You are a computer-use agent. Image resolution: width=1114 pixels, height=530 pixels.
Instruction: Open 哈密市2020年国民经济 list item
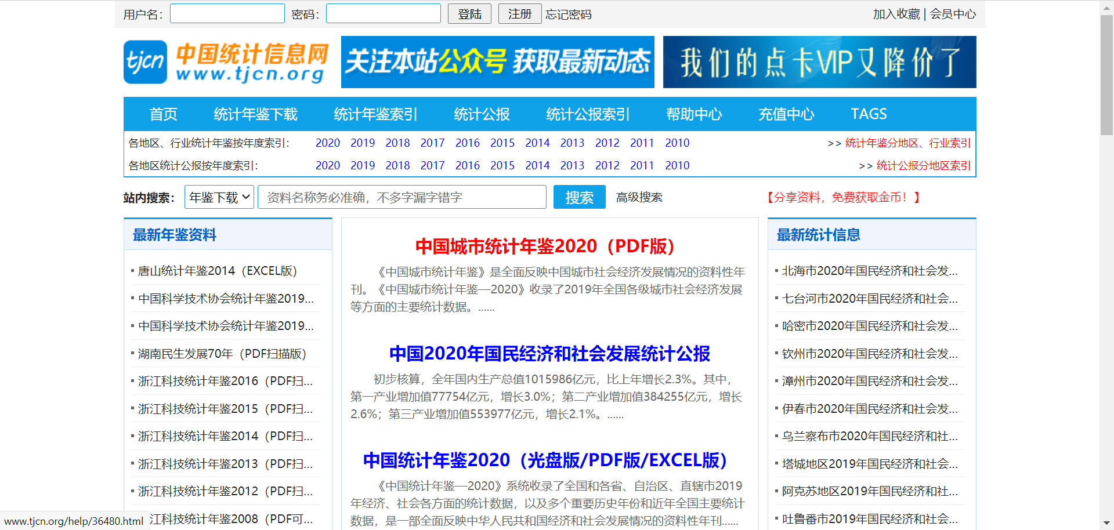(870, 326)
